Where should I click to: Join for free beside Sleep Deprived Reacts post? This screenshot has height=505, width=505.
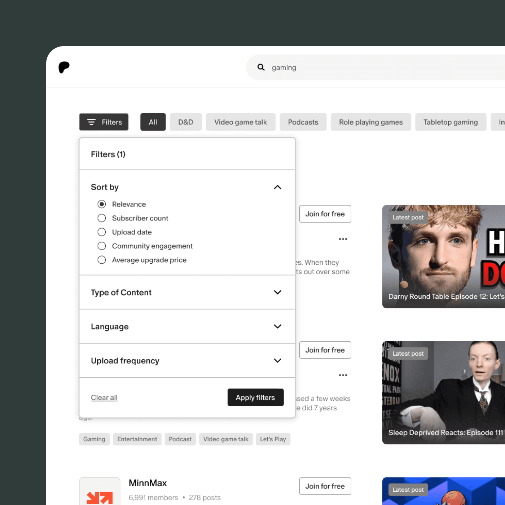(x=325, y=350)
